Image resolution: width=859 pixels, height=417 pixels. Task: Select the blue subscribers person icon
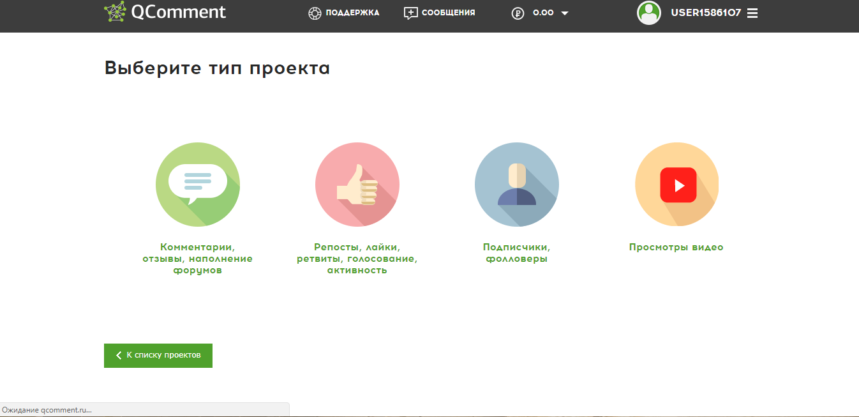[x=517, y=184]
